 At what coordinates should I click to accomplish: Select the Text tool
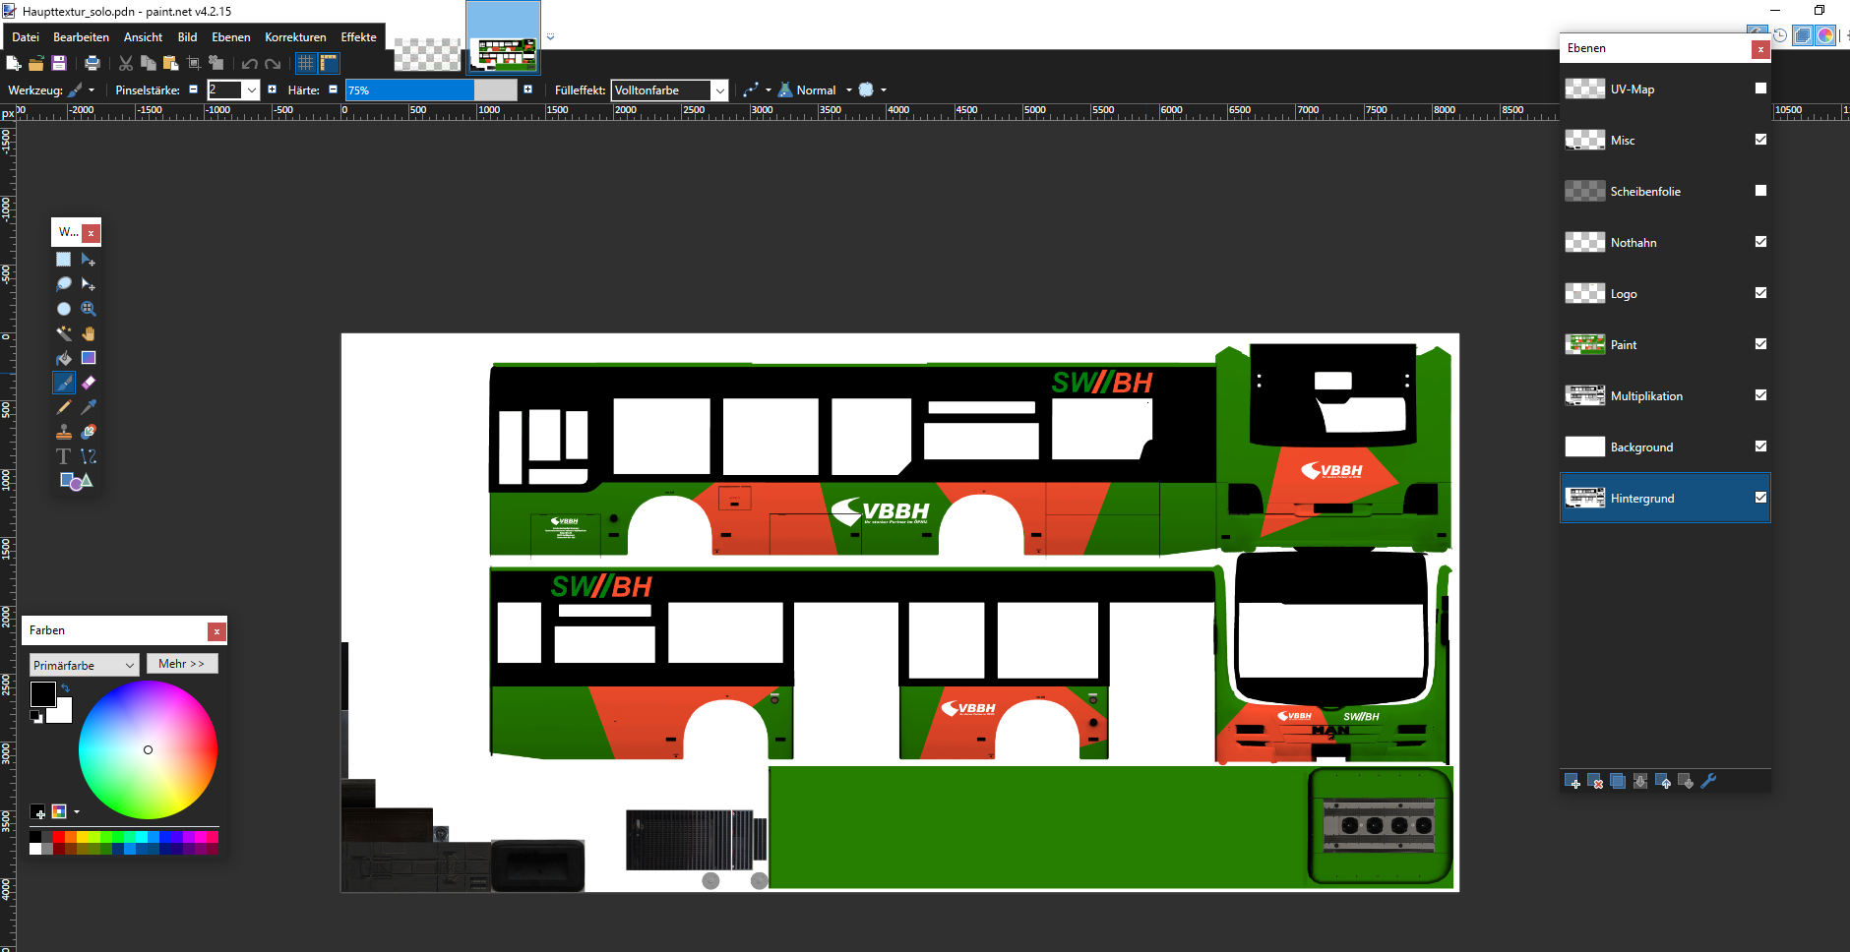coord(64,456)
